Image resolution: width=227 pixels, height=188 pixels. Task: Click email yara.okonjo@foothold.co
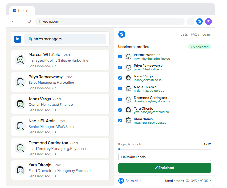(151, 112)
